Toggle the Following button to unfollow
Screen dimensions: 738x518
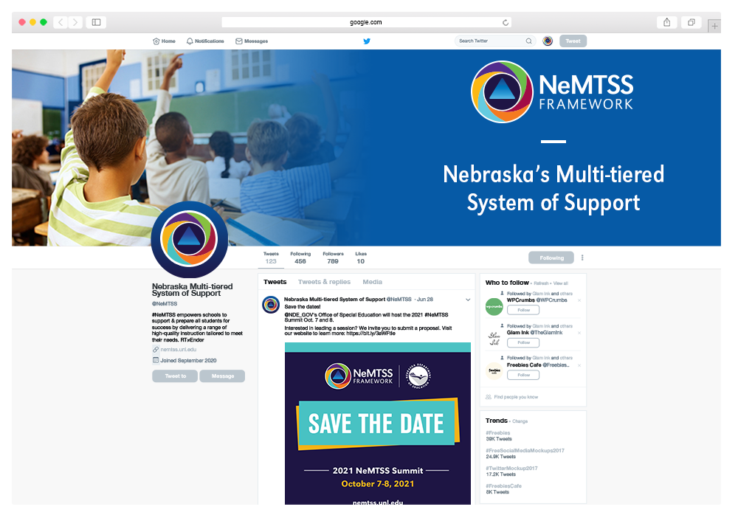[551, 258]
